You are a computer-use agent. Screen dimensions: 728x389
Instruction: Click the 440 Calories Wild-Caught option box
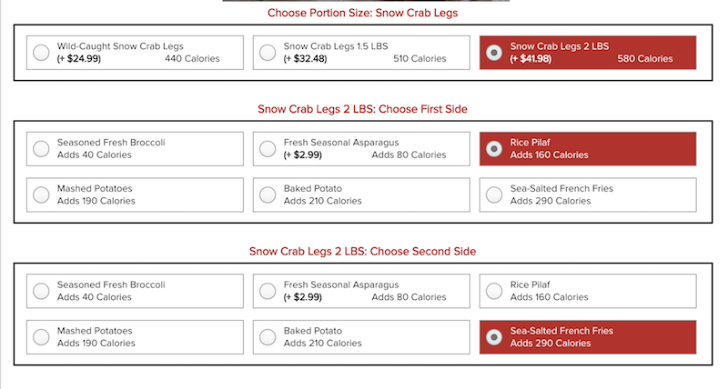tap(135, 53)
